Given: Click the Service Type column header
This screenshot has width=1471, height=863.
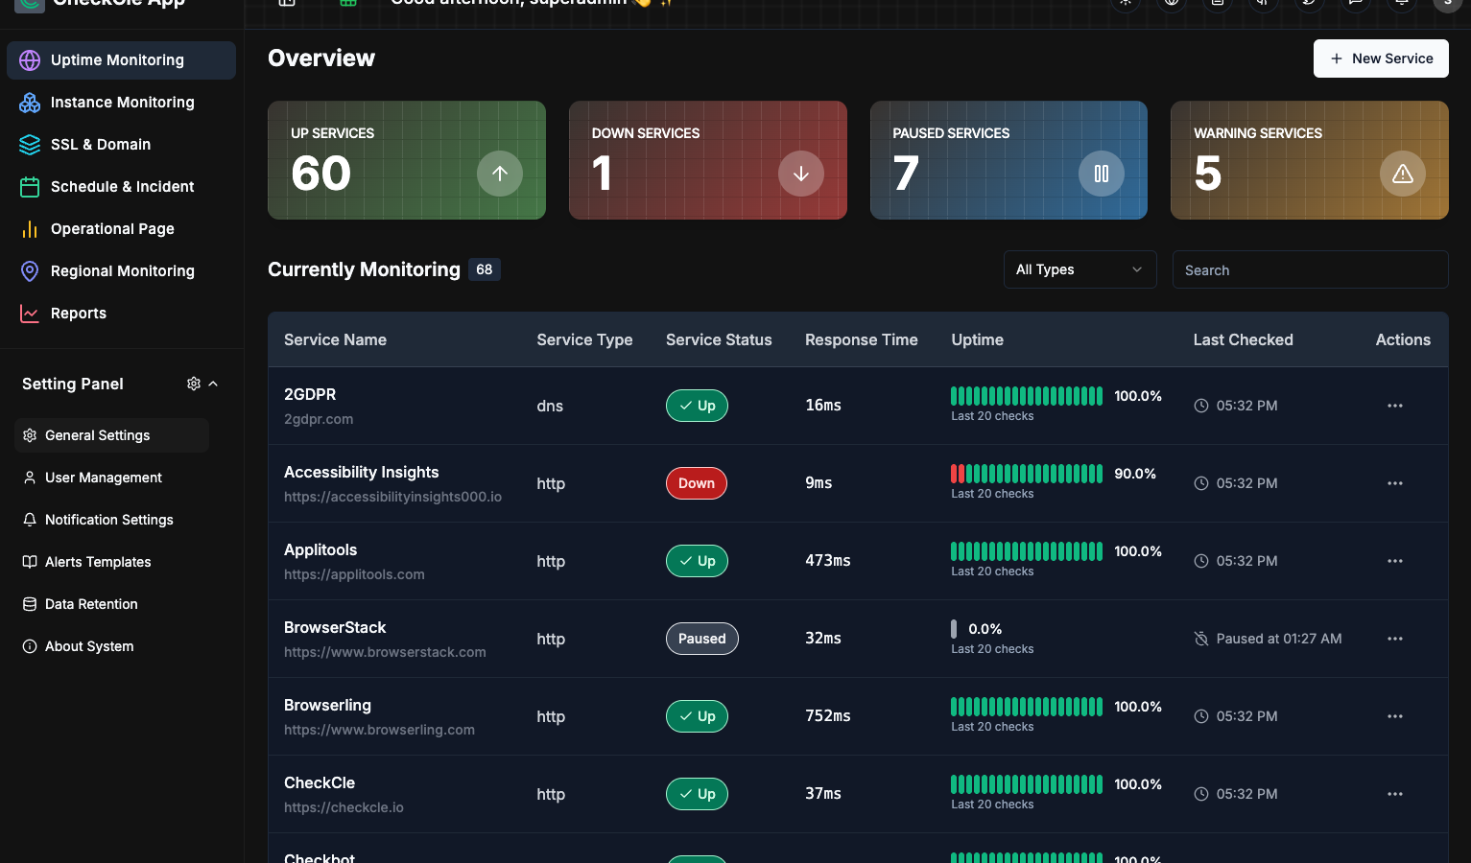Looking at the screenshot, I should (x=584, y=339).
